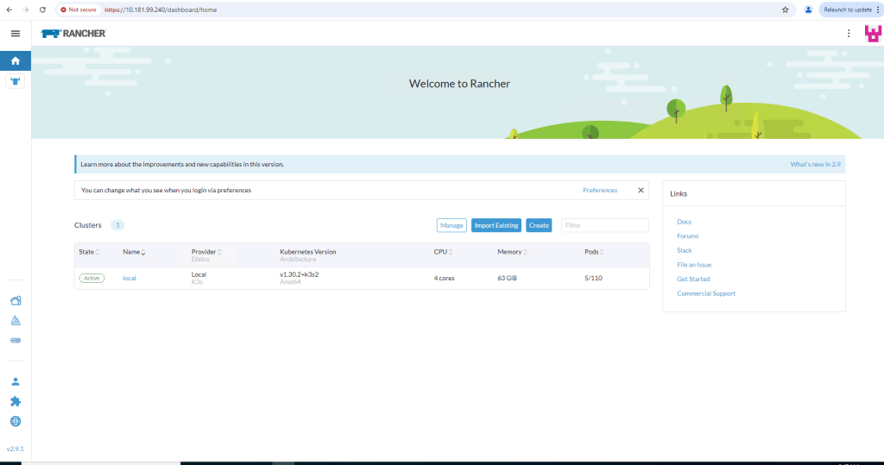Screen dimensions: 884x465
Task: Dismiss the login preferences banner
Action: (641, 190)
